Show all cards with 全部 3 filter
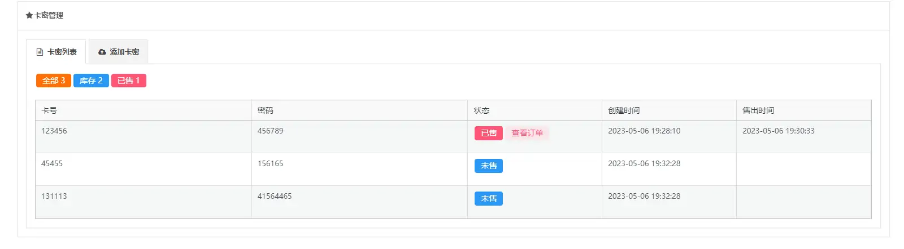The image size is (904, 249). tap(54, 81)
